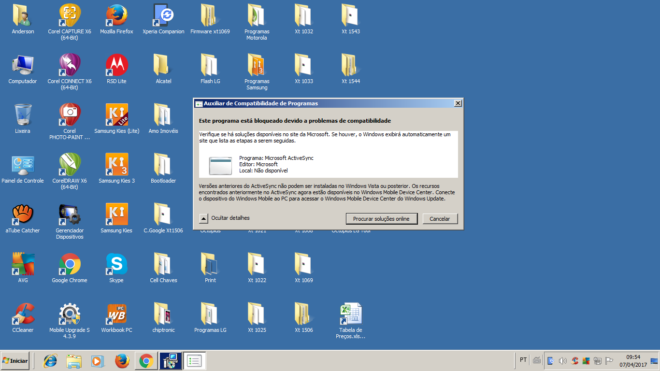The height and width of the screenshot is (371, 660).
Task: Open Internet Explorer from taskbar
Action: click(50, 361)
